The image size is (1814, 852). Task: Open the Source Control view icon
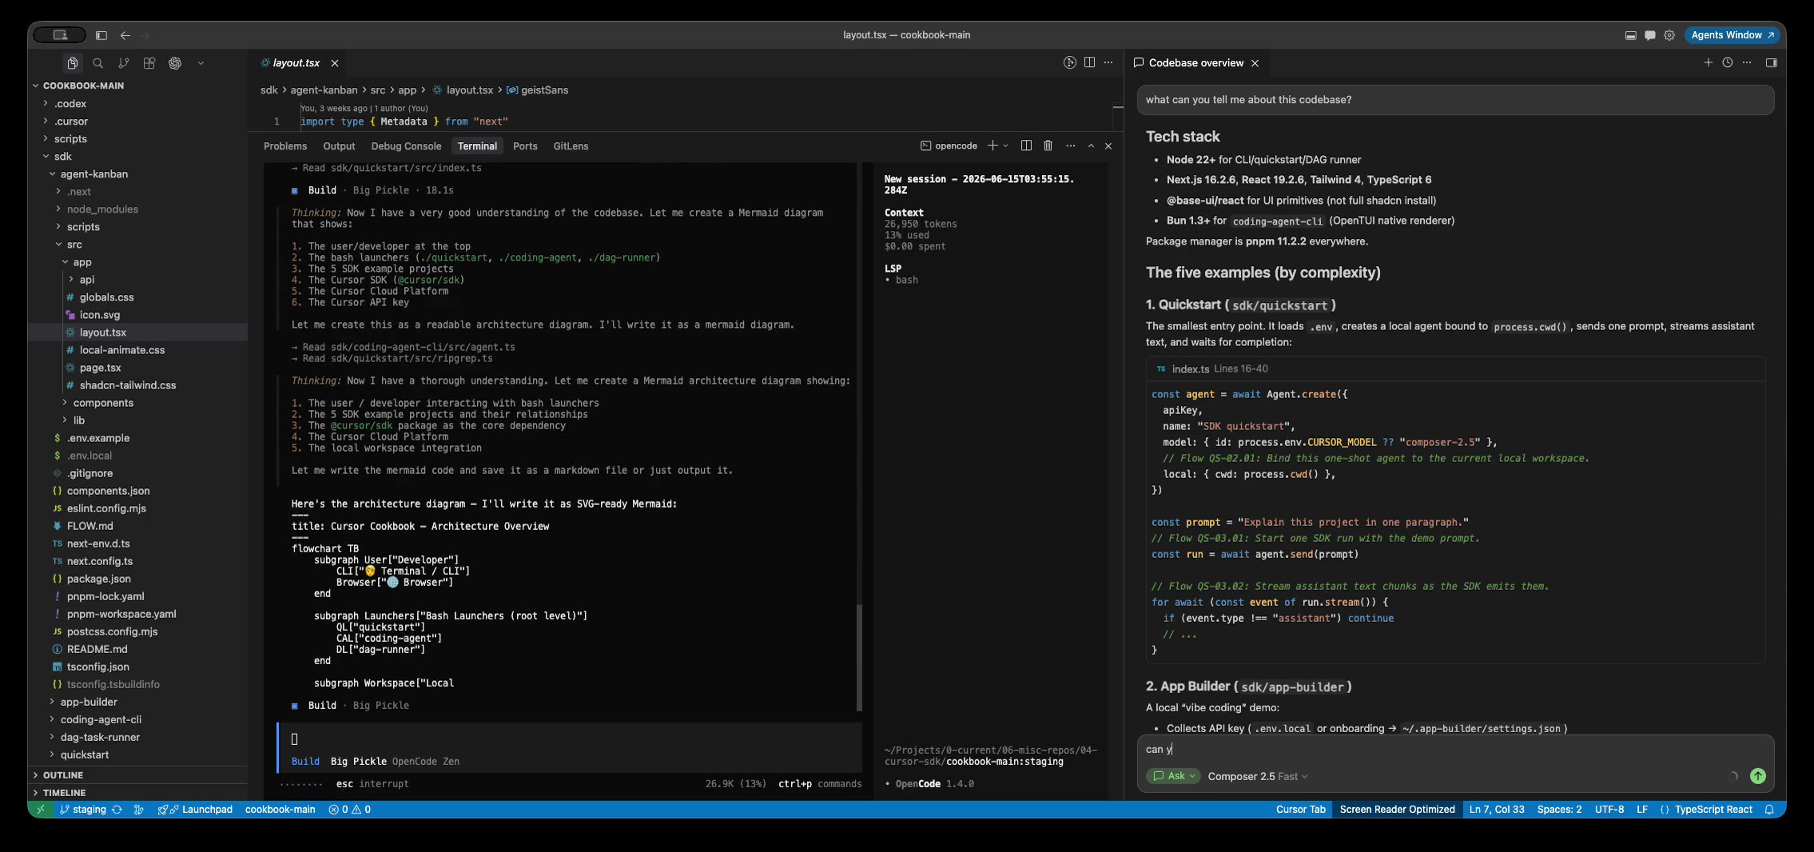(123, 63)
